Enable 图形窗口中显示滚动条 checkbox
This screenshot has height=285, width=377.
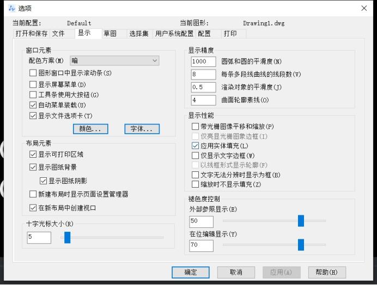pos(33,73)
